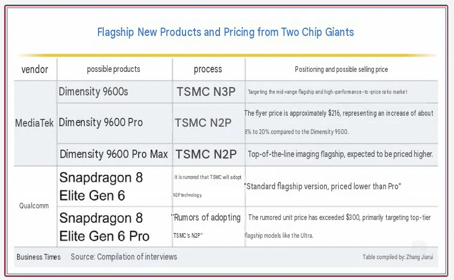The image size is (454, 280).
Task: Select the vendor column header
Action: (35, 69)
